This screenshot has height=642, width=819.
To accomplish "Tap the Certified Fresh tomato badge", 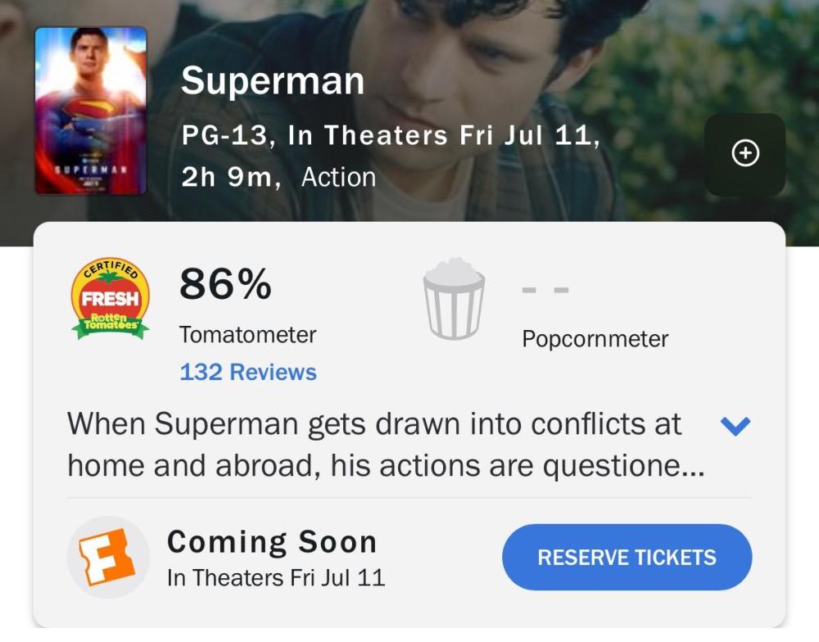I will [110, 300].
